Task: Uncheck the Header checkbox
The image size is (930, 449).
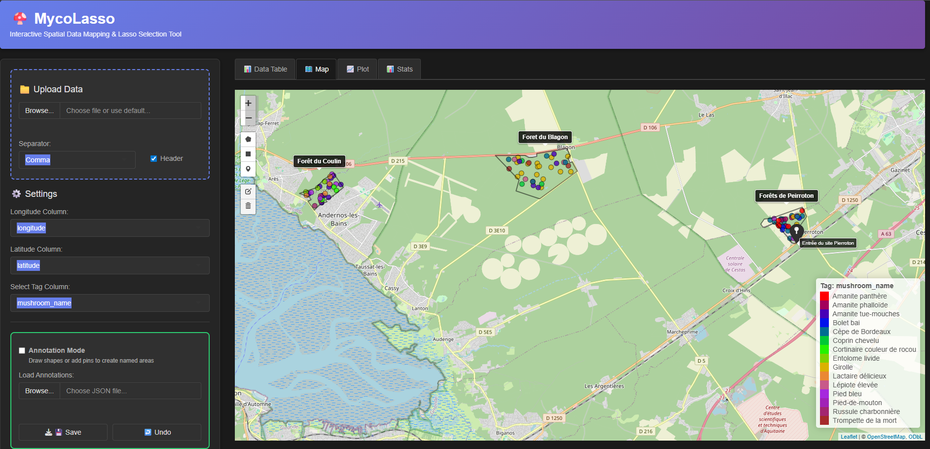Action: [153, 158]
